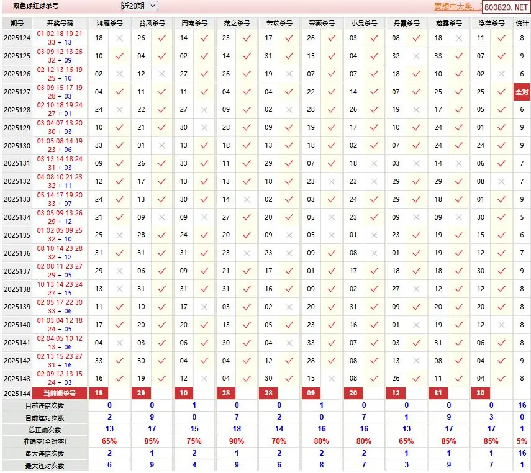Click the X mark in 丹霞杀号 row 2025131
The height and width of the screenshot is (473, 531).
(x=417, y=164)
